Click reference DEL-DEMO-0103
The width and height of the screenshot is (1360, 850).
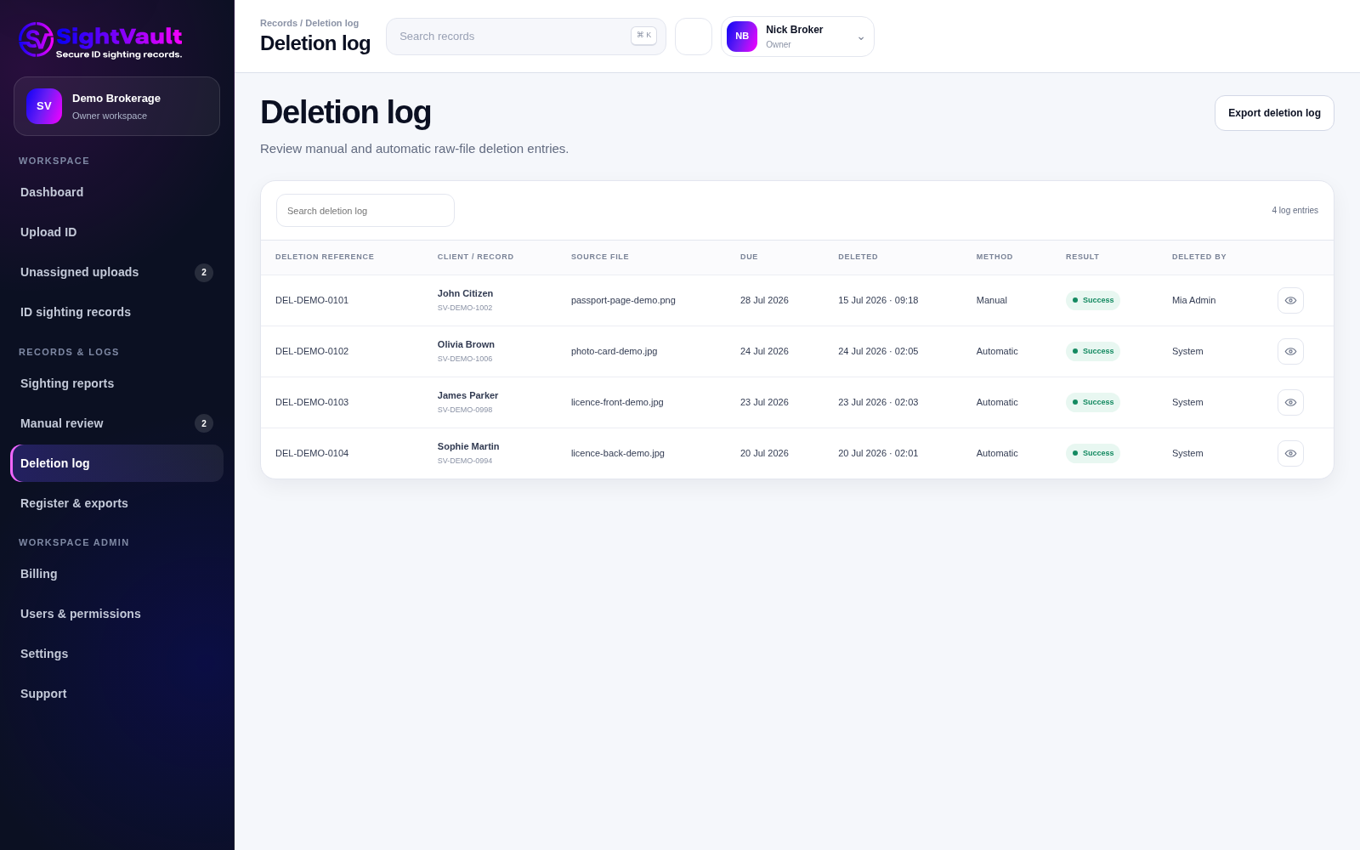coord(312,402)
